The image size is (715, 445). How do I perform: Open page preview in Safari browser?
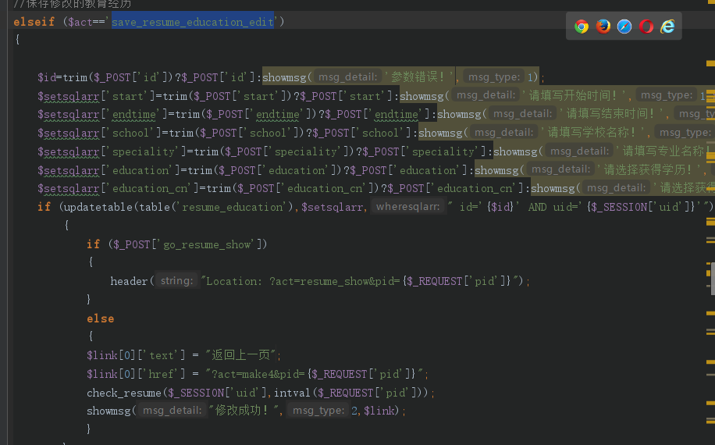624,27
